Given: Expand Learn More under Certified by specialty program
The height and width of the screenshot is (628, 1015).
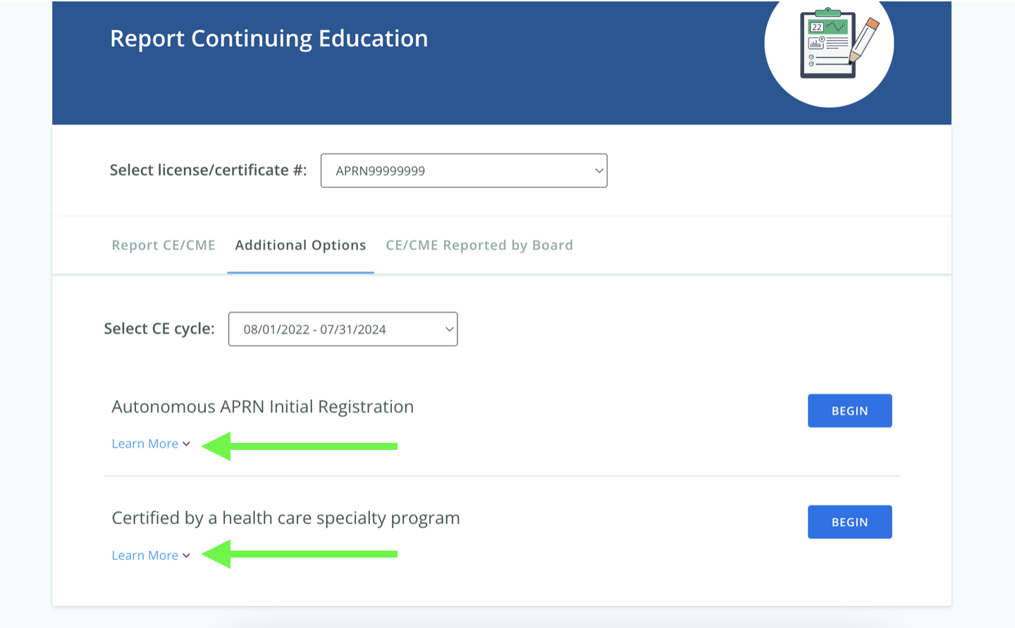Looking at the screenshot, I should click(151, 555).
